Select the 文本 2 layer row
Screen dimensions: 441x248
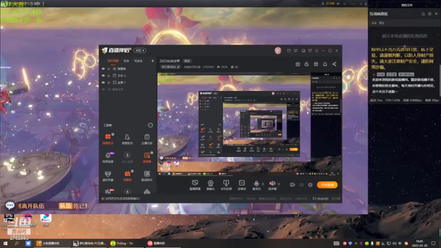click(128, 76)
